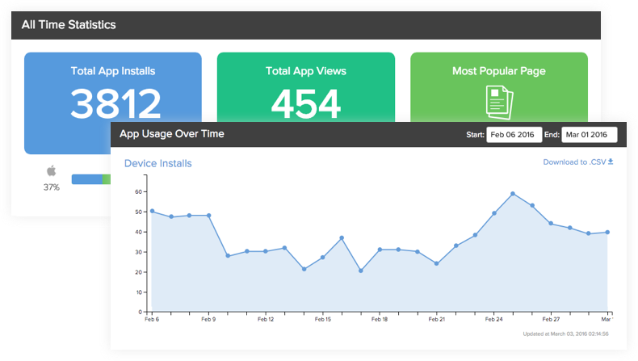This screenshot has width=638, height=361.
Task: Select the last data point at Mar 1
Action: [607, 232]
